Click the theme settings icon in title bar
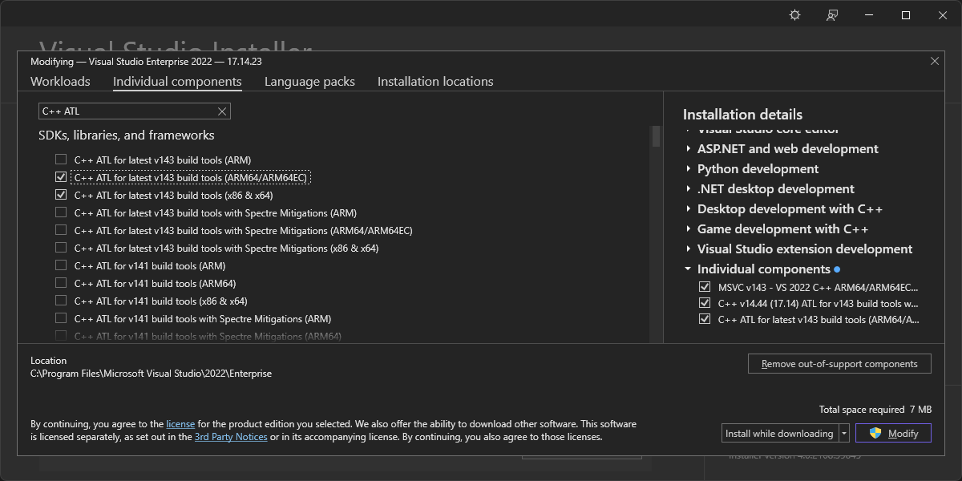Image resolution: width=962 pixels, height=481 pixels. tap(794, 15)
